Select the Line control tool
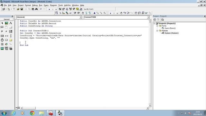 [11, 44]
